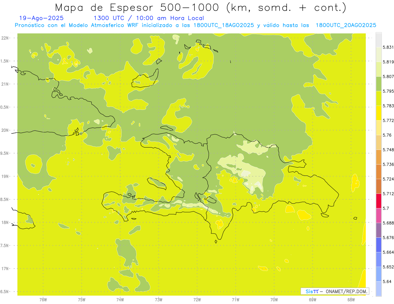
Task: Click the colorbar value '5.688'
Action: pyautogui.click(x=388, y=223)
